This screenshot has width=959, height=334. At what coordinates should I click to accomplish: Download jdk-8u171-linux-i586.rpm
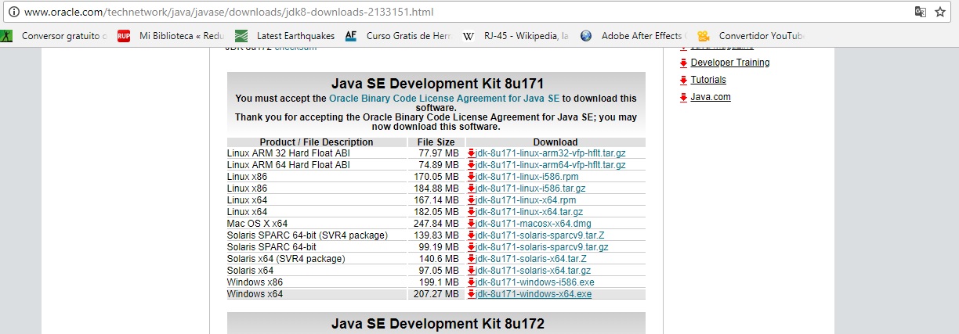527,177
